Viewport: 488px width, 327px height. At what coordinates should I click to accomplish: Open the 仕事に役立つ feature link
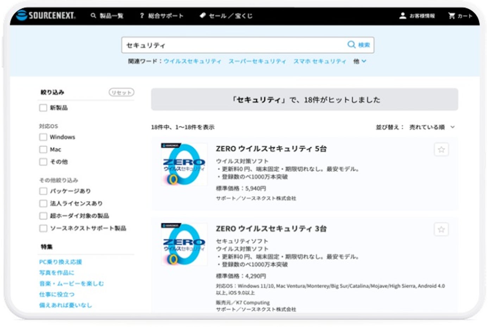(x=57, y=294)
